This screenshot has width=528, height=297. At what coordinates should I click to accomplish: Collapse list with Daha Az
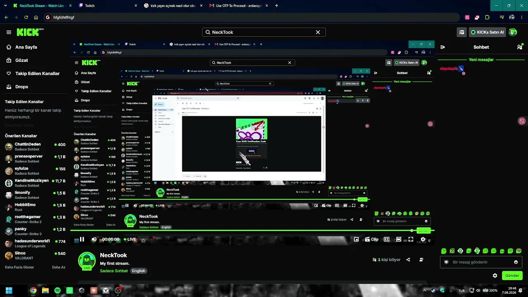click(x=59, y=267)
